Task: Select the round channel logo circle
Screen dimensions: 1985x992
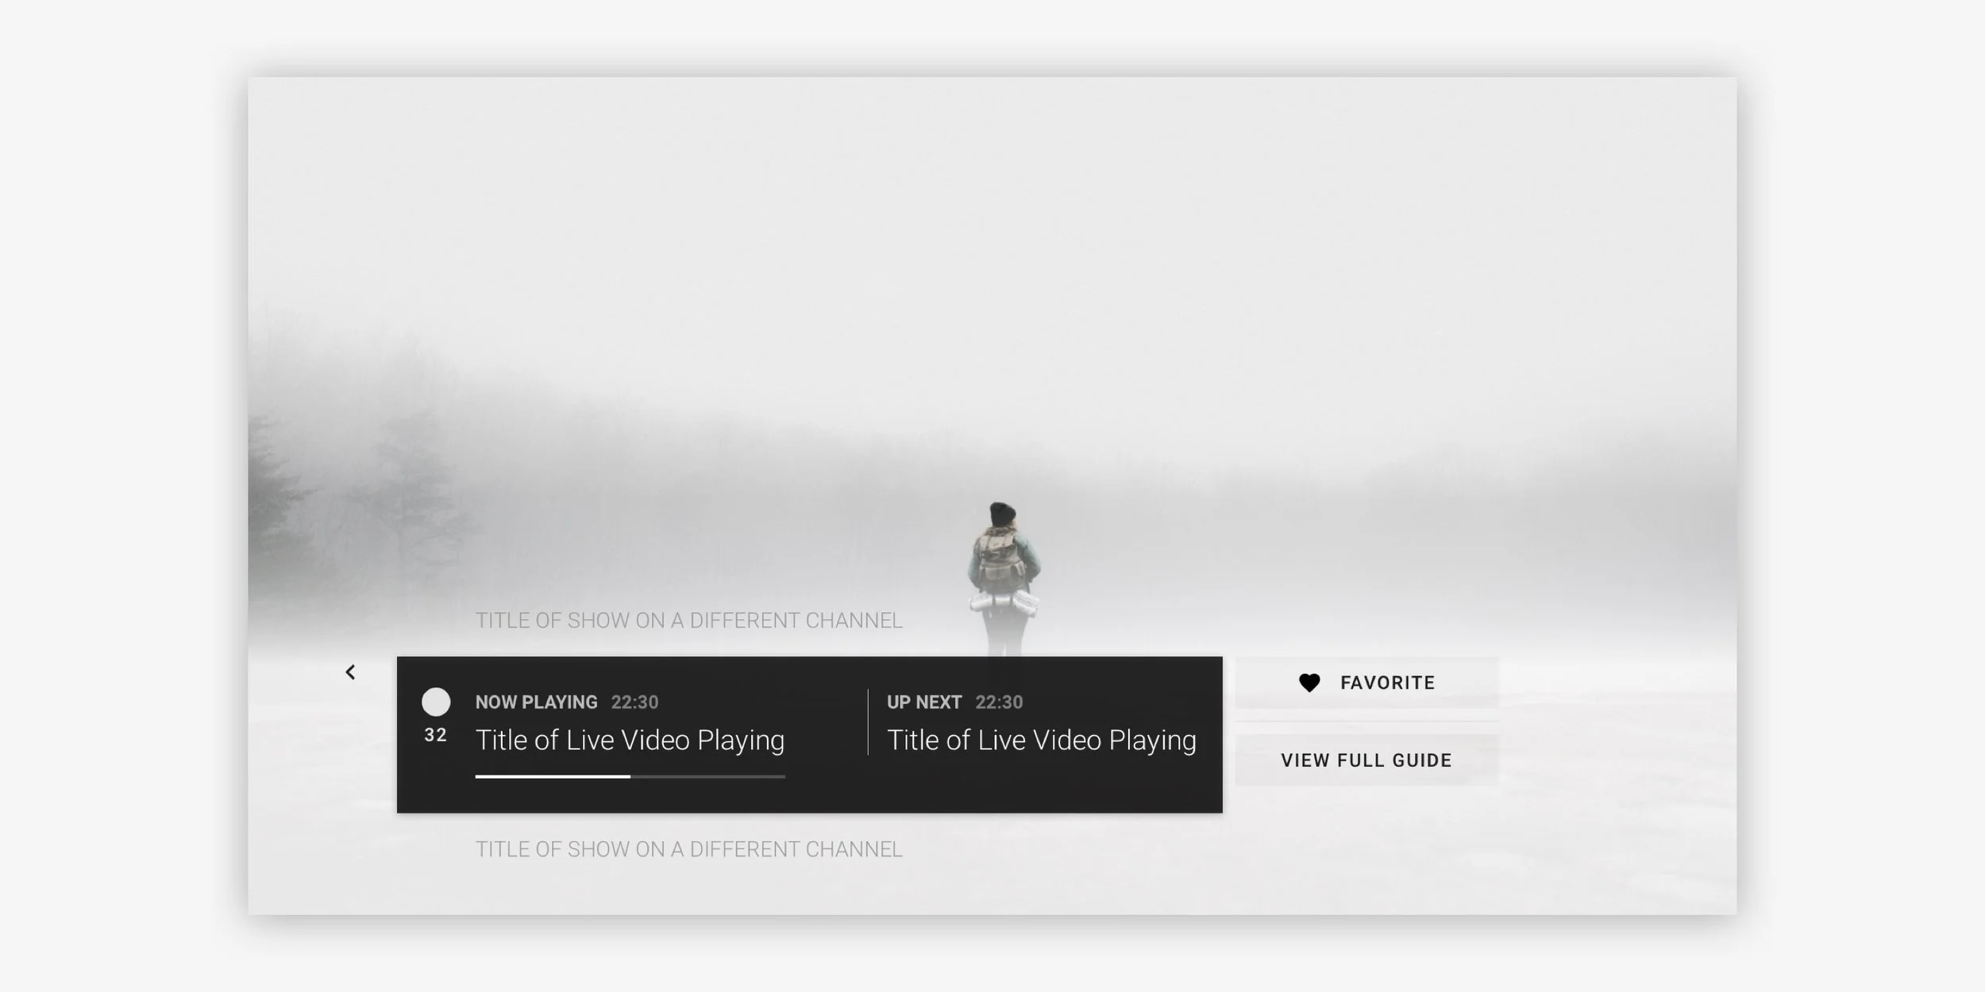Action: click(436, 702)
